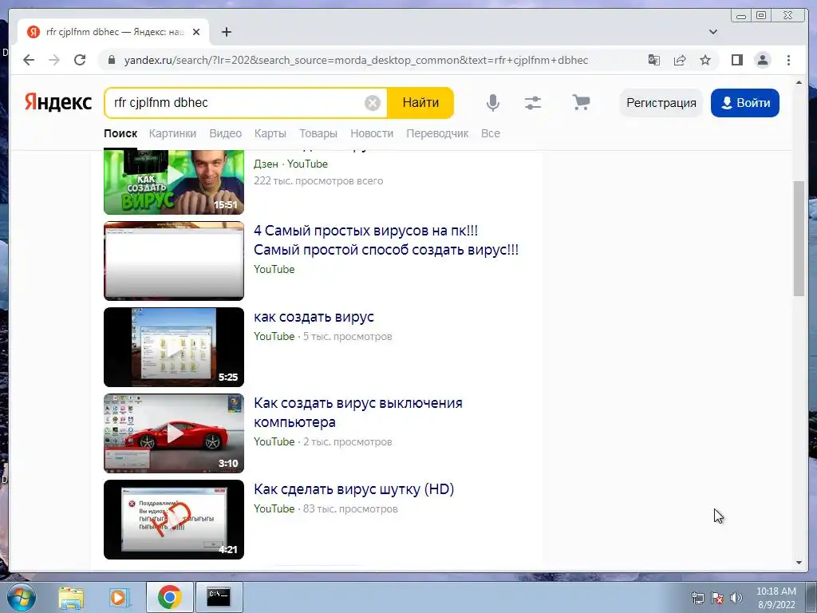The image size is (817, 613).
Task: Open Как сделать вирус шутку (HD) link
Action: click(353, 489)
